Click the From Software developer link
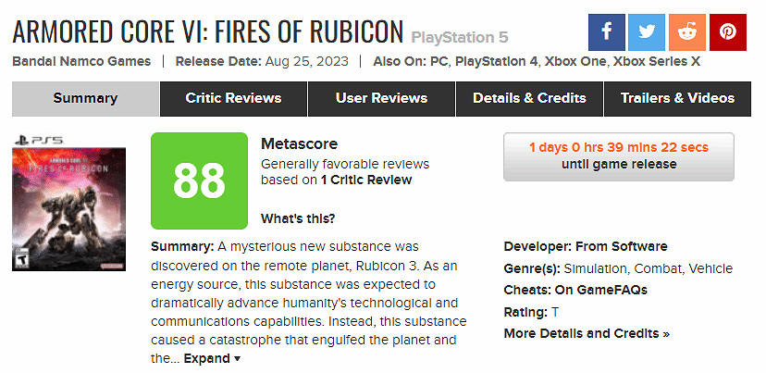This screenshot has width=766, height=373. point(621,246)
